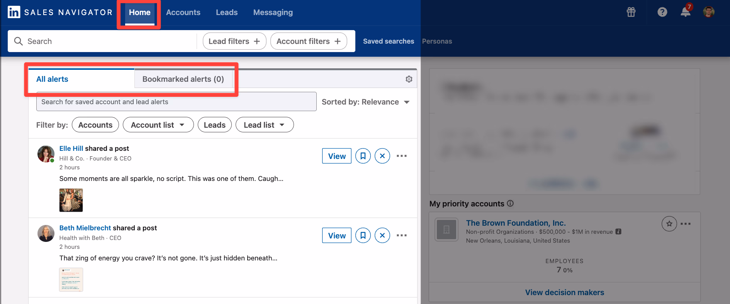The height and width of the screenshot is (304, 730).
Task: Select the Bookmarked alerts (0) tab
Action: (183, 79)
